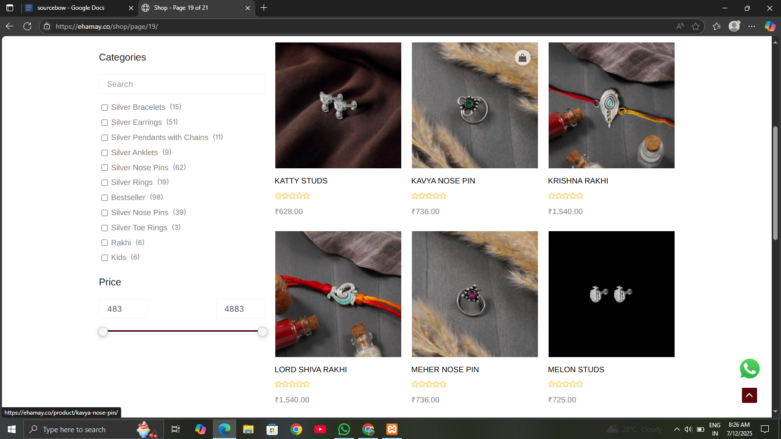The height and width of the screenshot is (439, 781).
Task: Click the page vertical scrollbar thumb
Action: (x=775, y=183)
